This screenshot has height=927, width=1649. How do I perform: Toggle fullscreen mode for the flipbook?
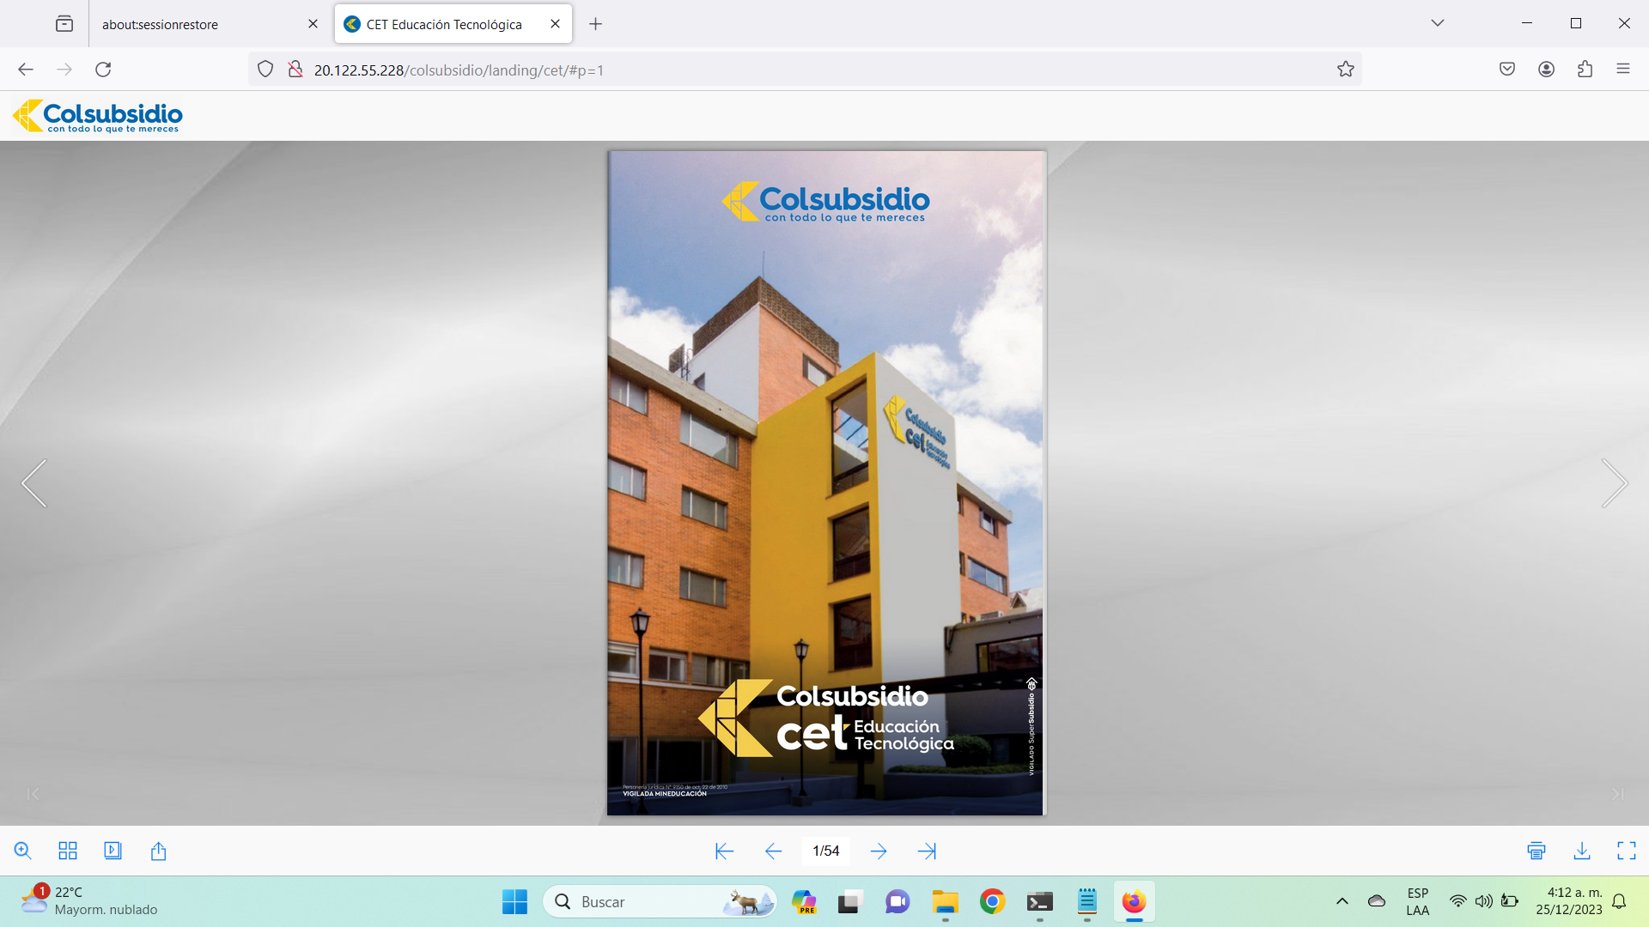1627,851
